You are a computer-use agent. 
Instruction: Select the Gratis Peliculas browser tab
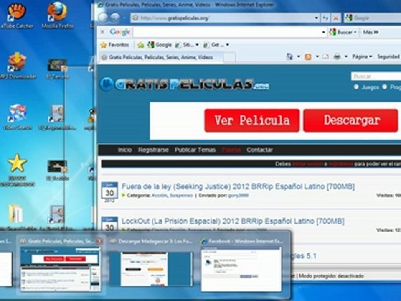160,57
